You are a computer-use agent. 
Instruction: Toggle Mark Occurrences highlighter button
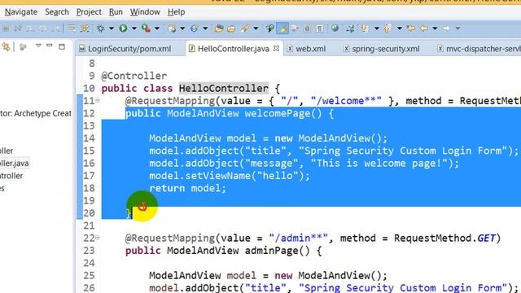(282, 28)
